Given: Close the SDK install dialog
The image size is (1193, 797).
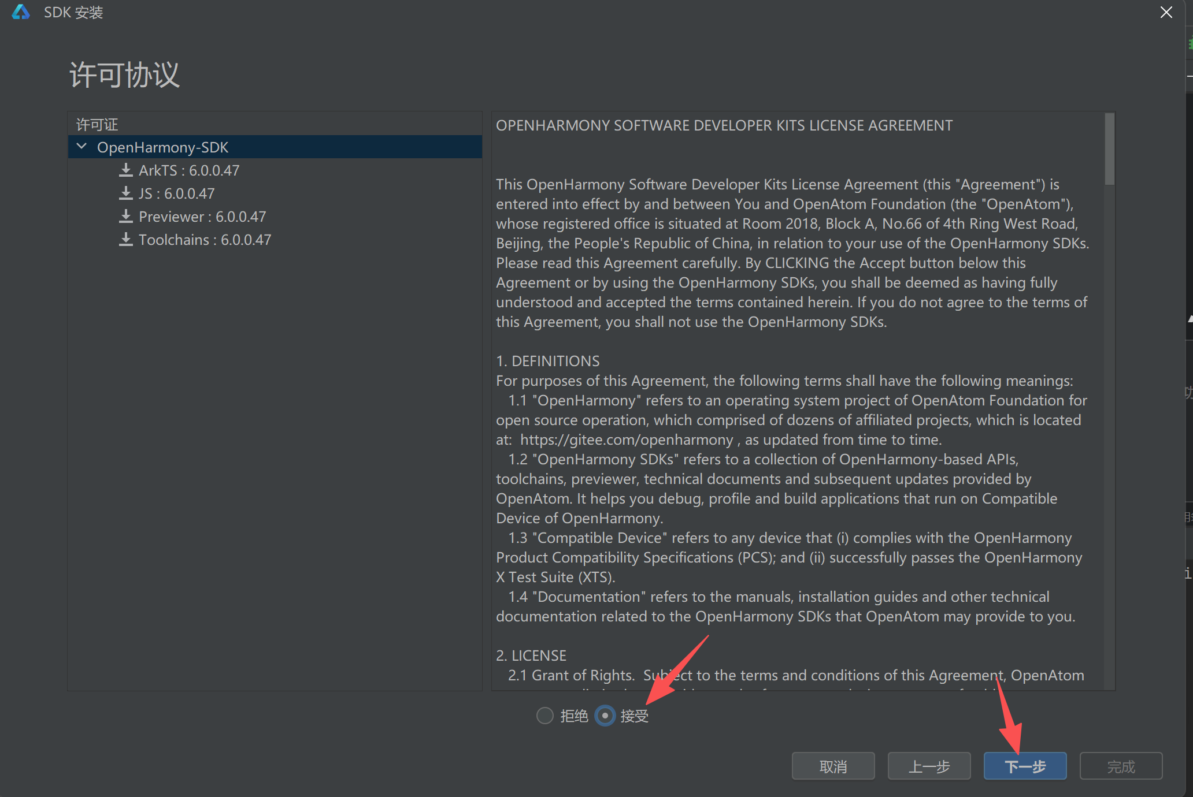Looking at the screenshot, I should (x=1166, y=12).
